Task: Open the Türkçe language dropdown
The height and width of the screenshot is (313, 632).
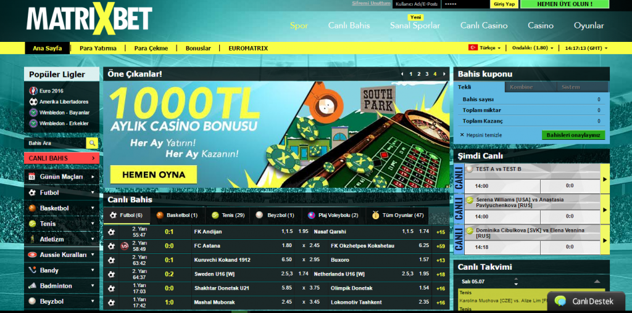Action: (489, 48)
